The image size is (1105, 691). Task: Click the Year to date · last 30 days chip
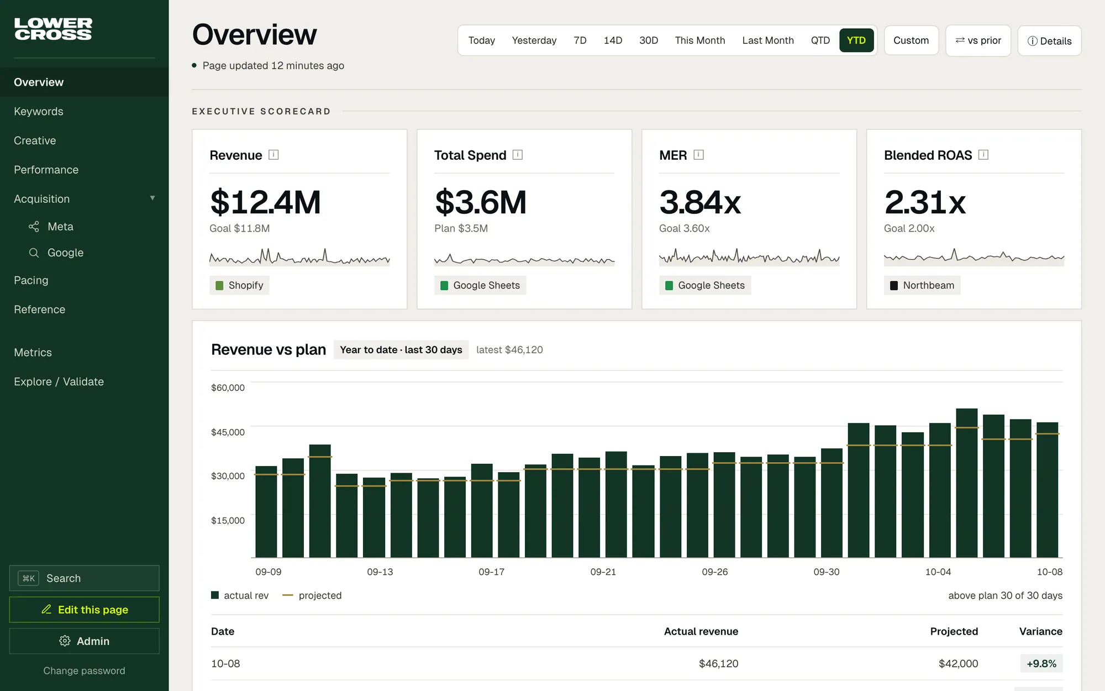click(x=401, y=350)
